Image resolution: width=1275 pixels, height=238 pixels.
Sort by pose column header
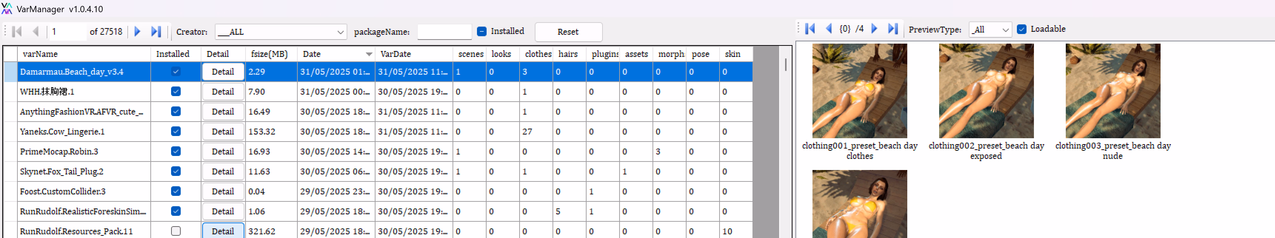(x=703, y=54)
